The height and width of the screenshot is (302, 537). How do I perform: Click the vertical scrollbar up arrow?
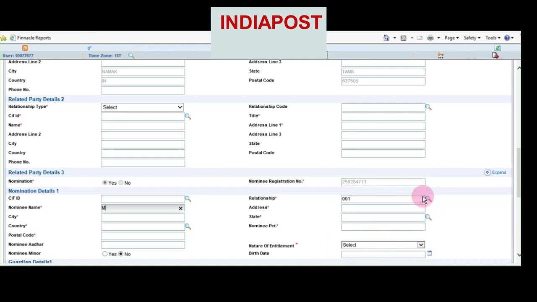pyautogui.click(x=519, y=68)
